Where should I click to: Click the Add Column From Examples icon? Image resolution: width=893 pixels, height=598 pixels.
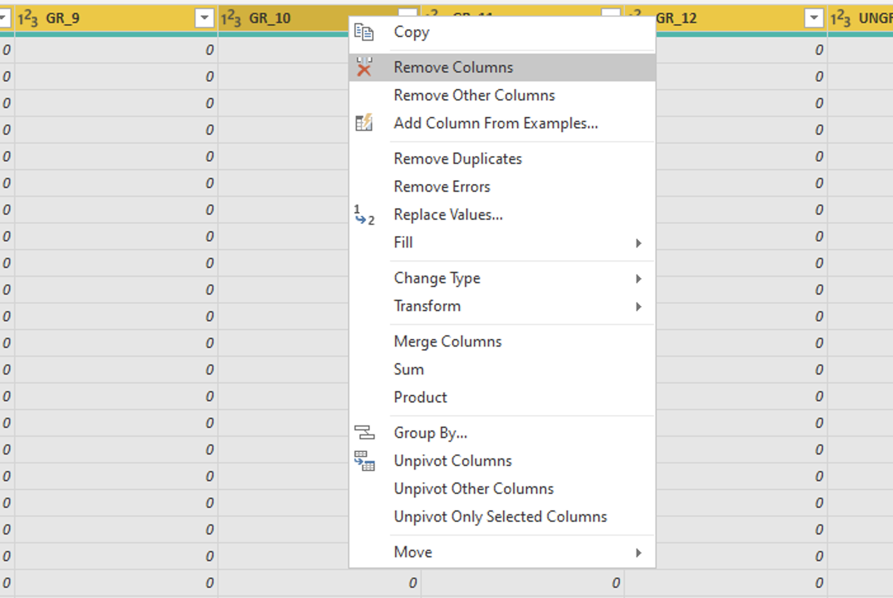click(x=364, y=123)
